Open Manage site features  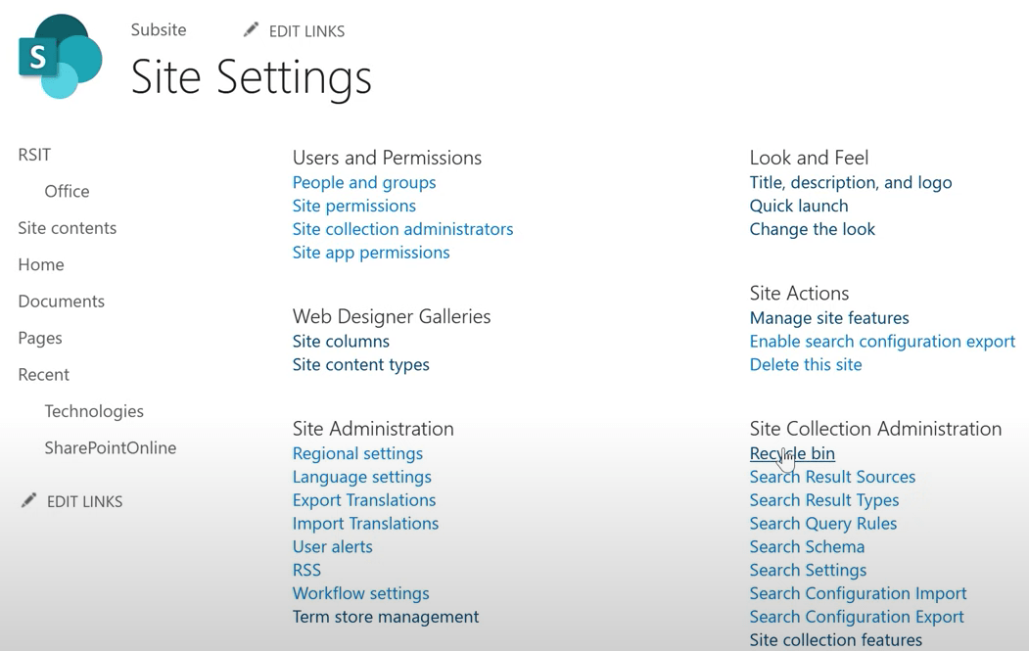pos(828,317)
